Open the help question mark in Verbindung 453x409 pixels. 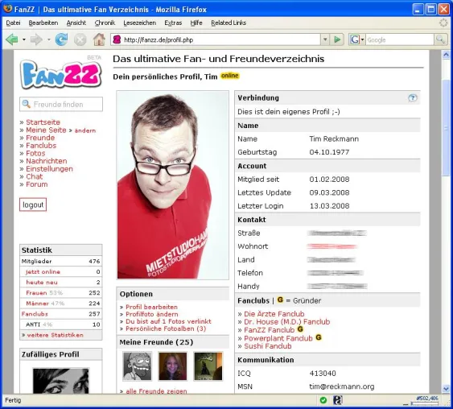point(412,98)
